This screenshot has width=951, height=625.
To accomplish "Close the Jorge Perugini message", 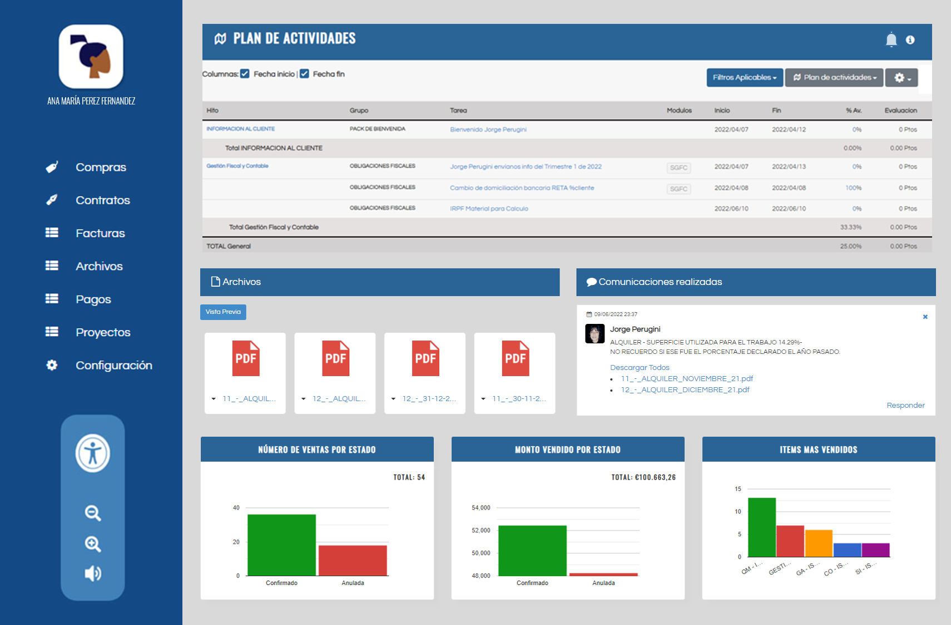I will (925, 317).
